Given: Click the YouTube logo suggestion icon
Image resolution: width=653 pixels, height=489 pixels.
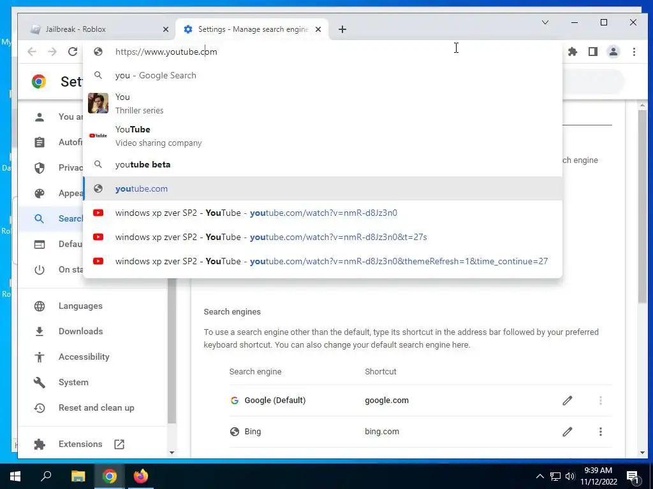Looking at the screenshot, I should point(98,136).
